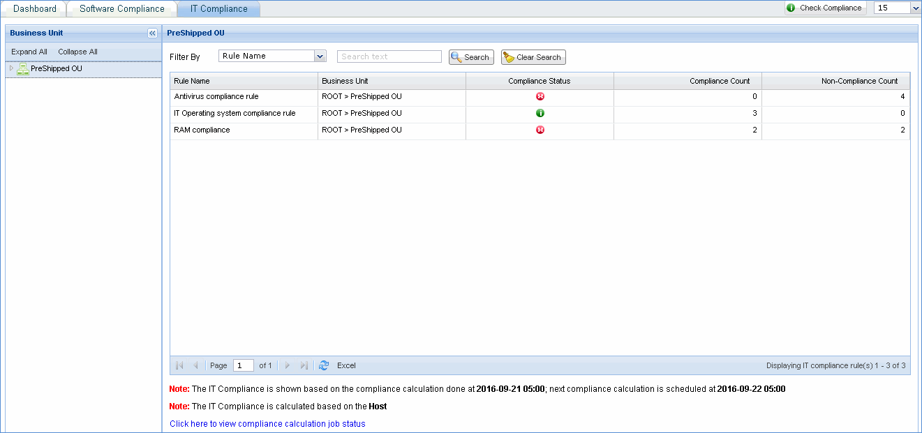
Task: Go to the last page arrow
Action: [304, 365]
